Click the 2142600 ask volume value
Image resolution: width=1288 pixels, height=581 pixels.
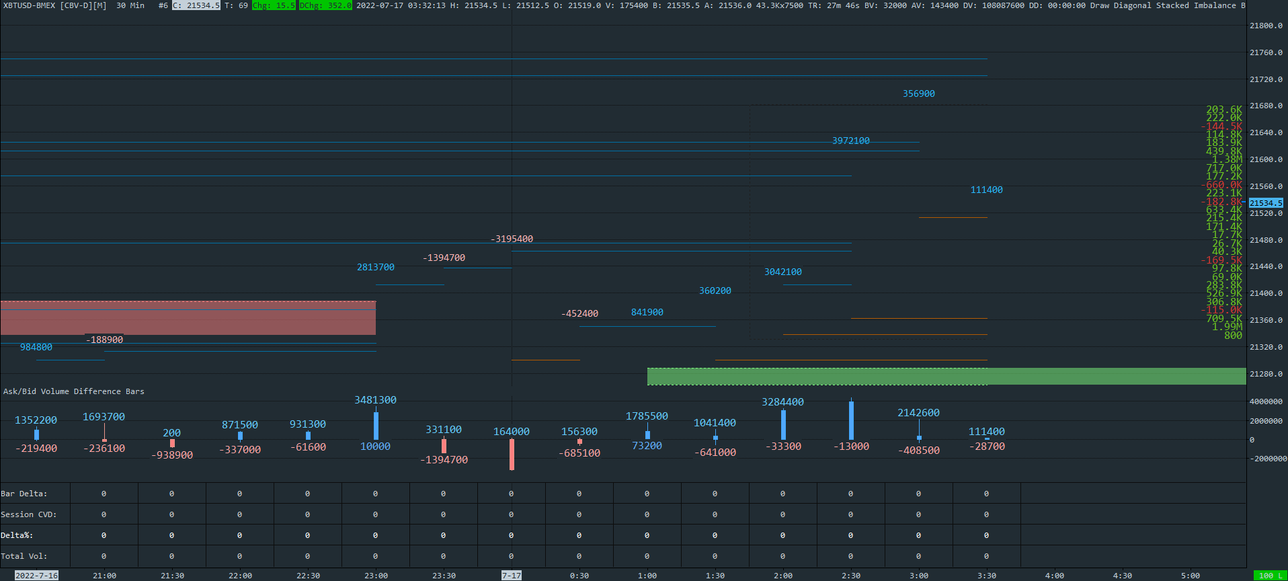[x=918, y=413]
